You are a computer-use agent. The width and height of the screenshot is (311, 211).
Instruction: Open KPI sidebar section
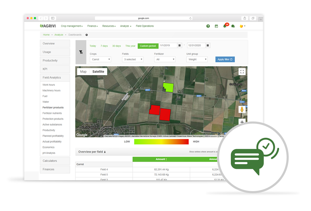tap(55, 69)
